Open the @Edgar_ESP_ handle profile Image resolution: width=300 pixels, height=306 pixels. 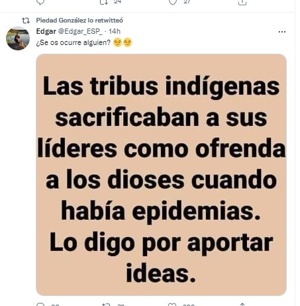point(80,31)
